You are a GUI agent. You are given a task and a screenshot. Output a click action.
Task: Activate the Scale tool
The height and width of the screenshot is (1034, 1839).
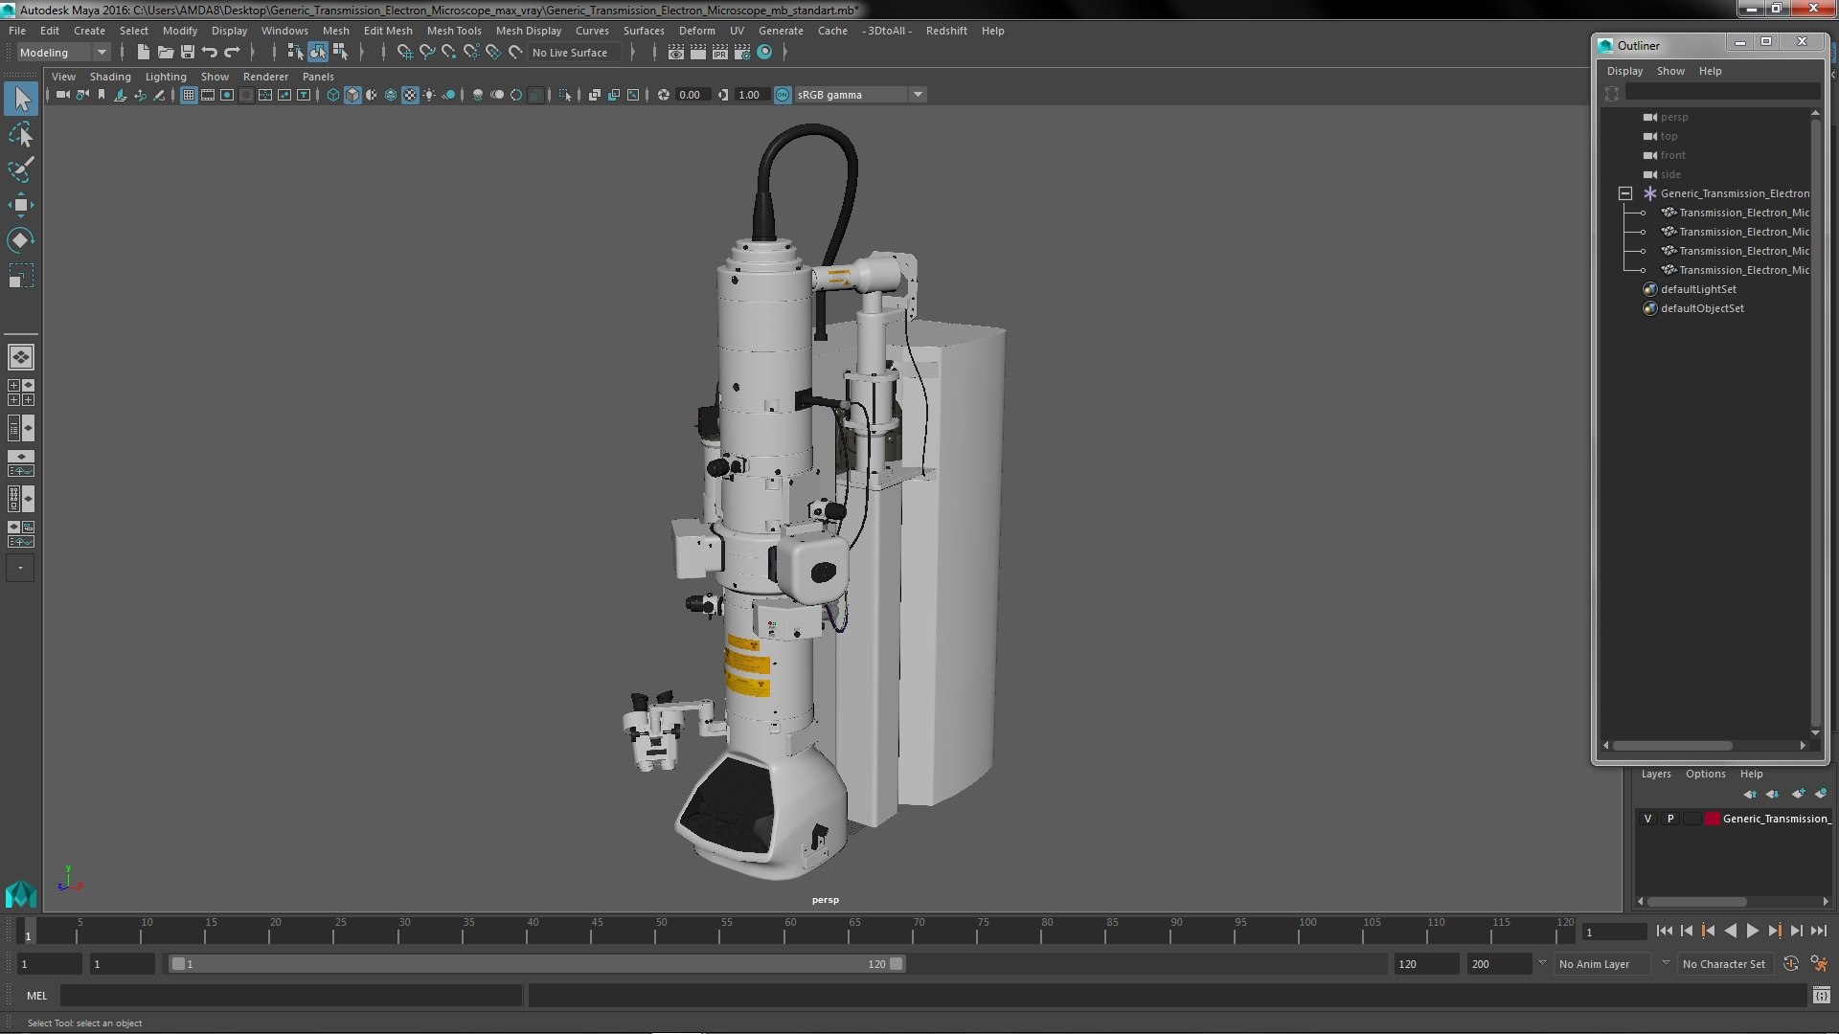[21, 276]
